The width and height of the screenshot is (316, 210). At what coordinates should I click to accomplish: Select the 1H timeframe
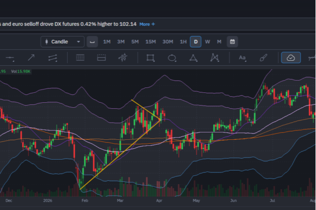pyautogui.click(x=183, y=42)
